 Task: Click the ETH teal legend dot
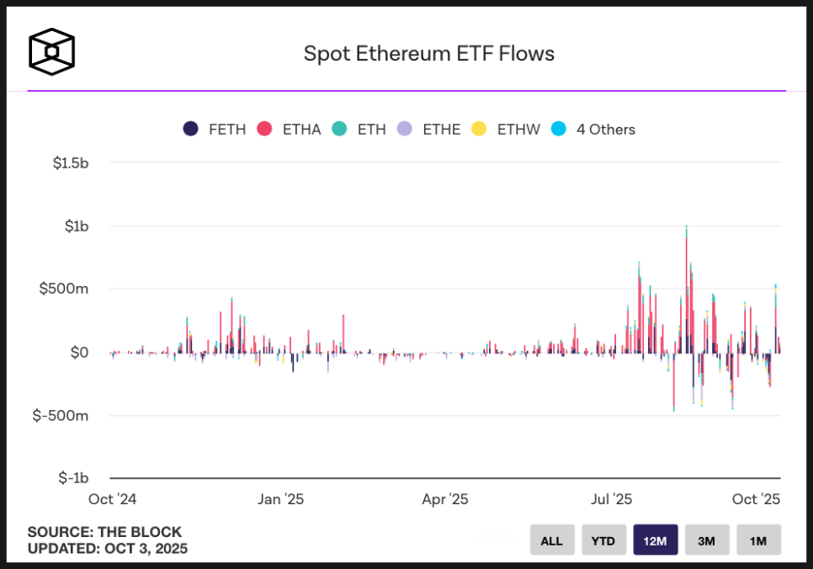[x=339, y=129]
